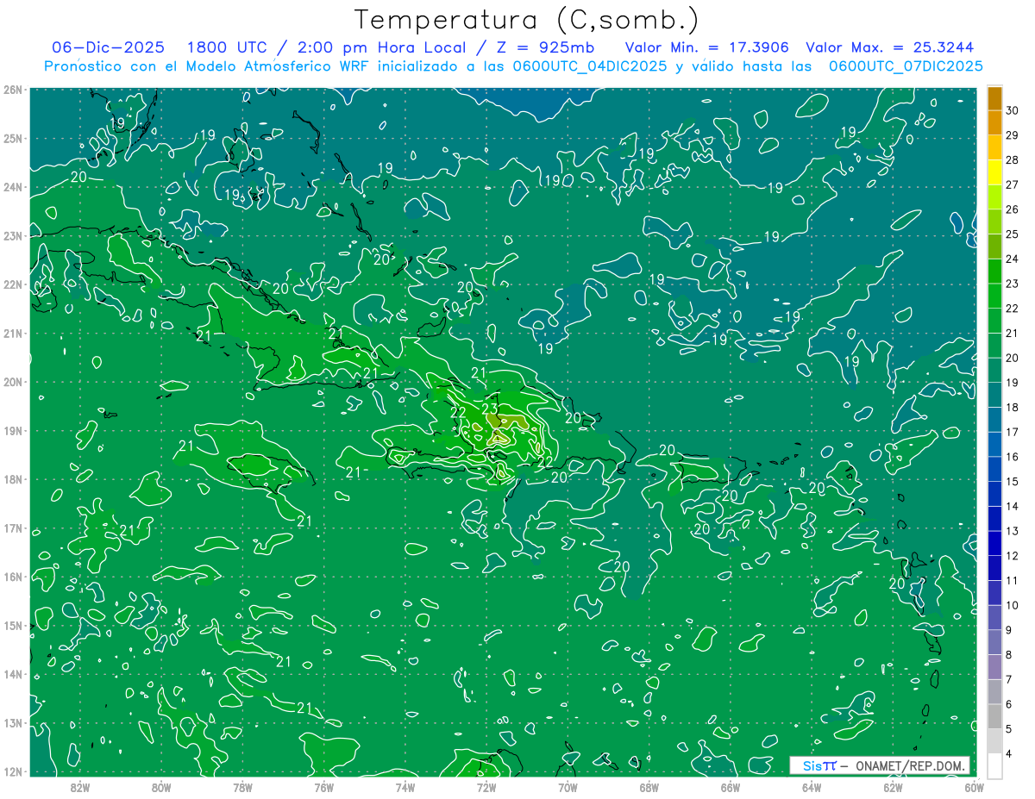Screen dimensions: 1035x799
Task: Click the 64W longitude axis label
Action: (812, 786)
